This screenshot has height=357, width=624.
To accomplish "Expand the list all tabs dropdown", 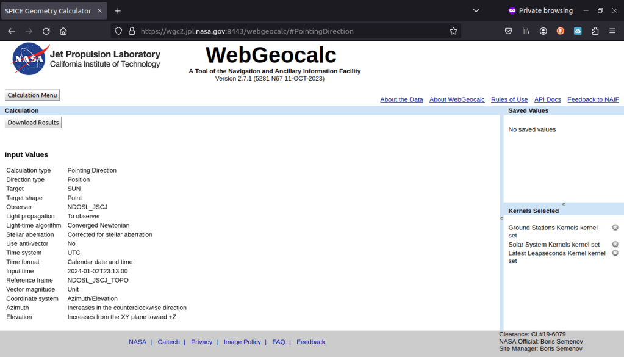I will (476, 11).
